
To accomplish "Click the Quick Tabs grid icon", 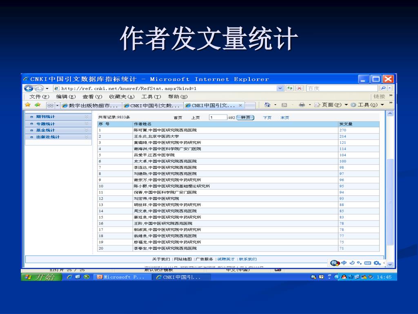I will pos(50,105).
